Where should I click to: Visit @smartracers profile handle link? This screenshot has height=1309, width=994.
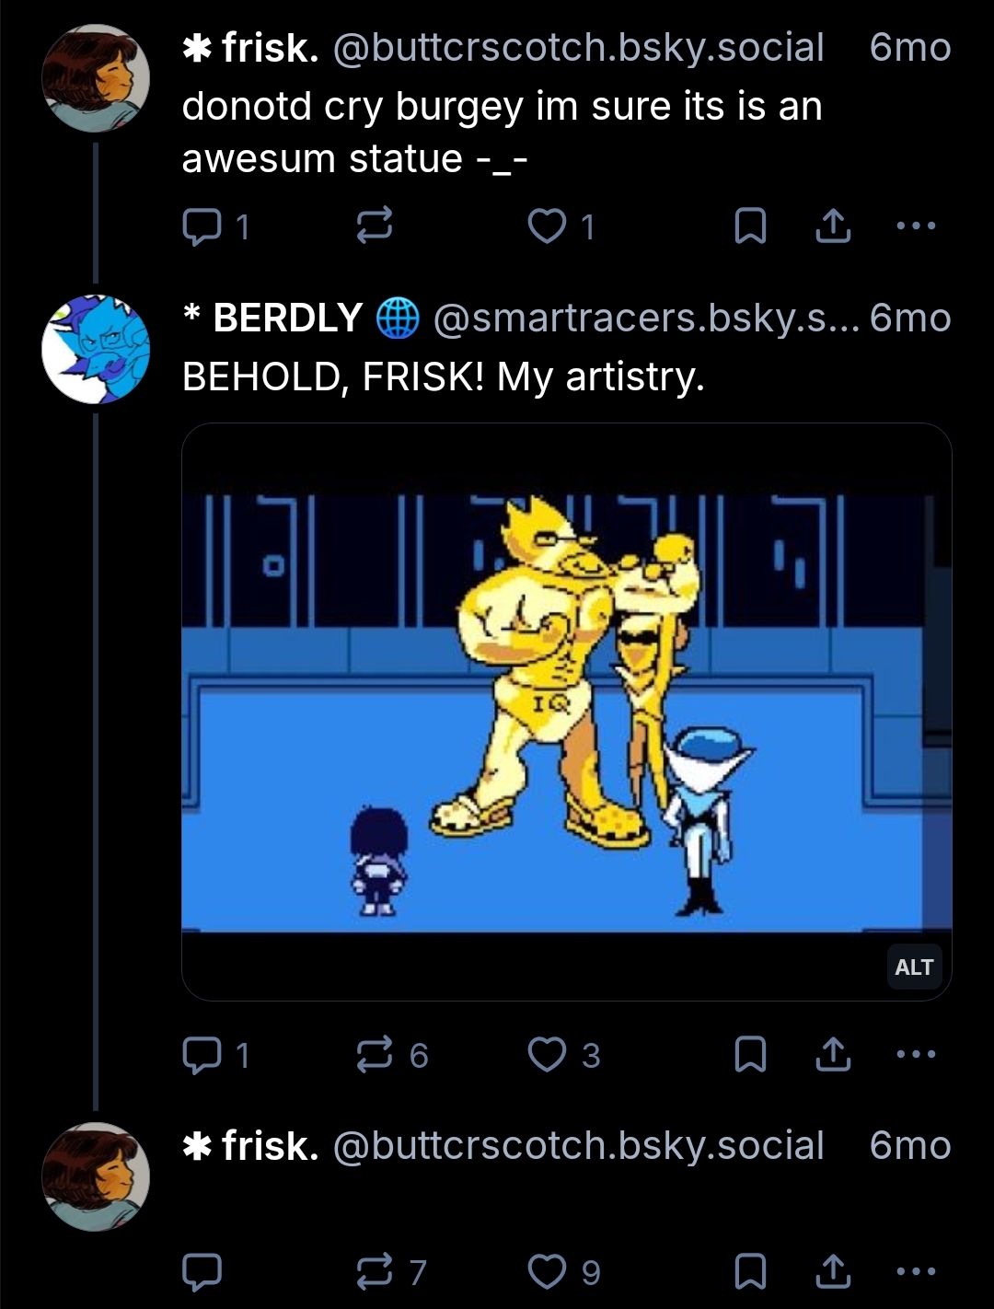[x=644, y=319]
